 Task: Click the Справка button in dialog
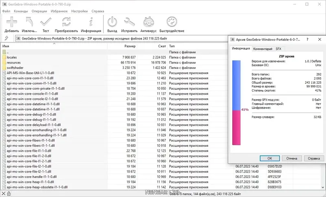point(314,158)
